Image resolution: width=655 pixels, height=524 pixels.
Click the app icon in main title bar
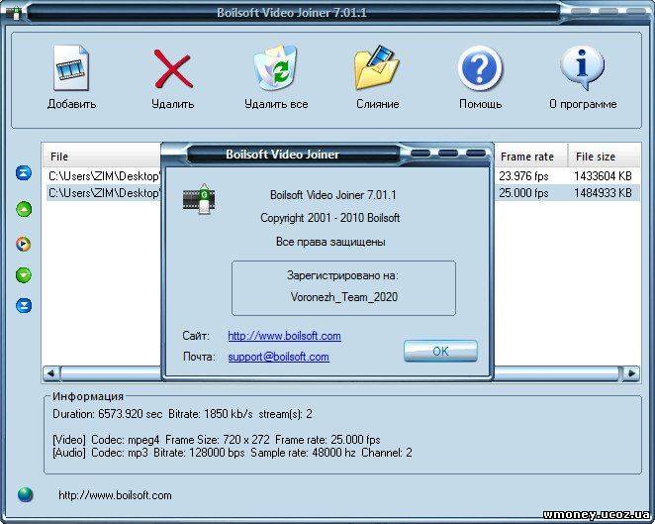(x=14, y=12)
